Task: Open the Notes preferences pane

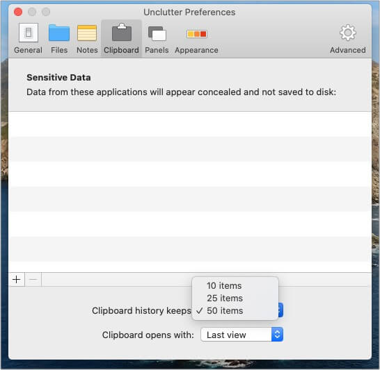Action: [87, 39]
